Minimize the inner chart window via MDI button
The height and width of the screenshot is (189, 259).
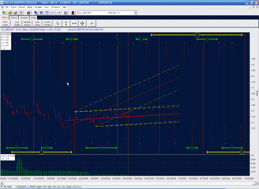pyautogui.click(x=250, y=7)
